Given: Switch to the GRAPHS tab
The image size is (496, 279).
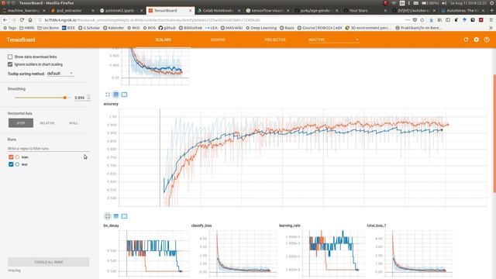Looking at the screenshot, I should [218, 40].
